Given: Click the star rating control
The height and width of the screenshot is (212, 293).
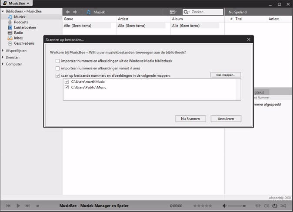Looking at the screenshot, I should (x=203, y=205).
